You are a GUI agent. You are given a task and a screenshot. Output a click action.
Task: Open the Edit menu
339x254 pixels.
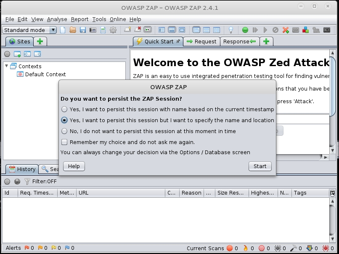22,19
